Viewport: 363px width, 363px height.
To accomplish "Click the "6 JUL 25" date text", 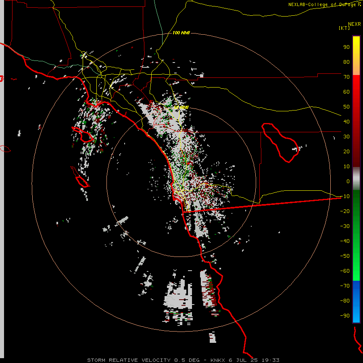I will click(x=243, y=360).
